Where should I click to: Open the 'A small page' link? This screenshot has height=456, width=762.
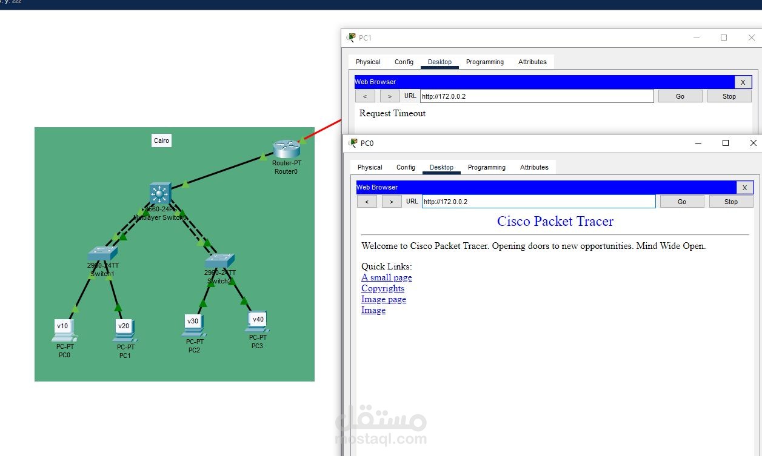click(x=387, y=277)
